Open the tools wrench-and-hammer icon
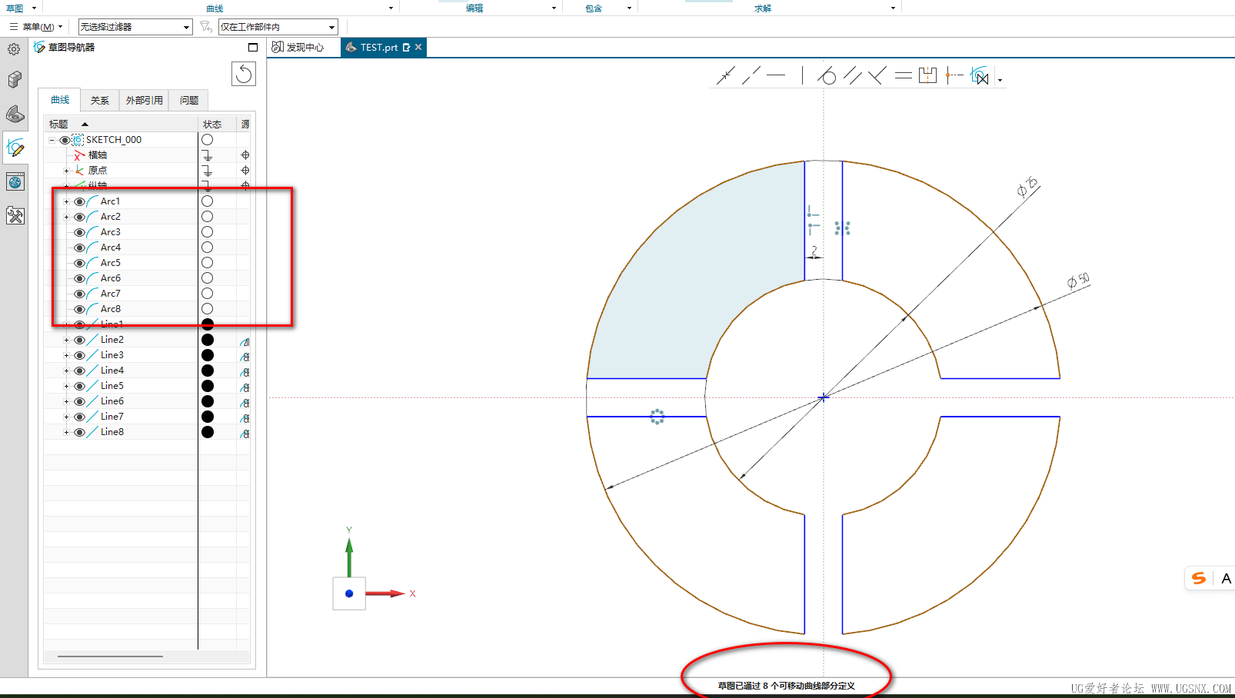The width and height of the screenshot is (1235, 698). pos(15,215)
